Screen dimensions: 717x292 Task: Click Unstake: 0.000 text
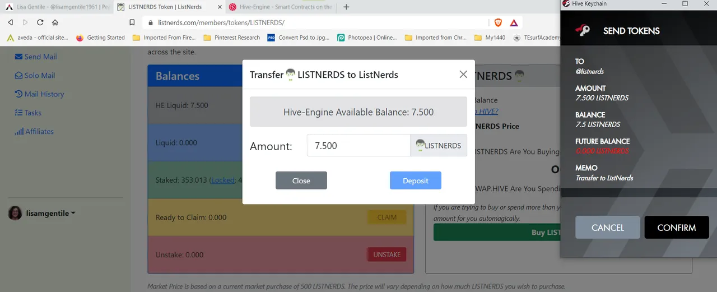click(180, 254)
